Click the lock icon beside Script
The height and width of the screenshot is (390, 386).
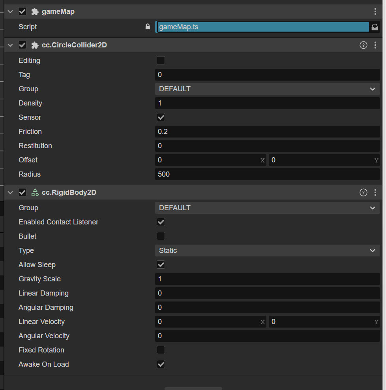point(148,27)
